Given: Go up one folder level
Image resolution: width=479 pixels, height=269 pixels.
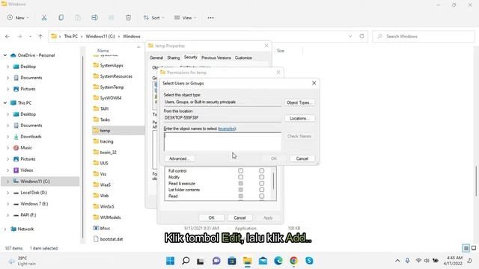Looking at the screenshot, I should (x=40, y=37).
